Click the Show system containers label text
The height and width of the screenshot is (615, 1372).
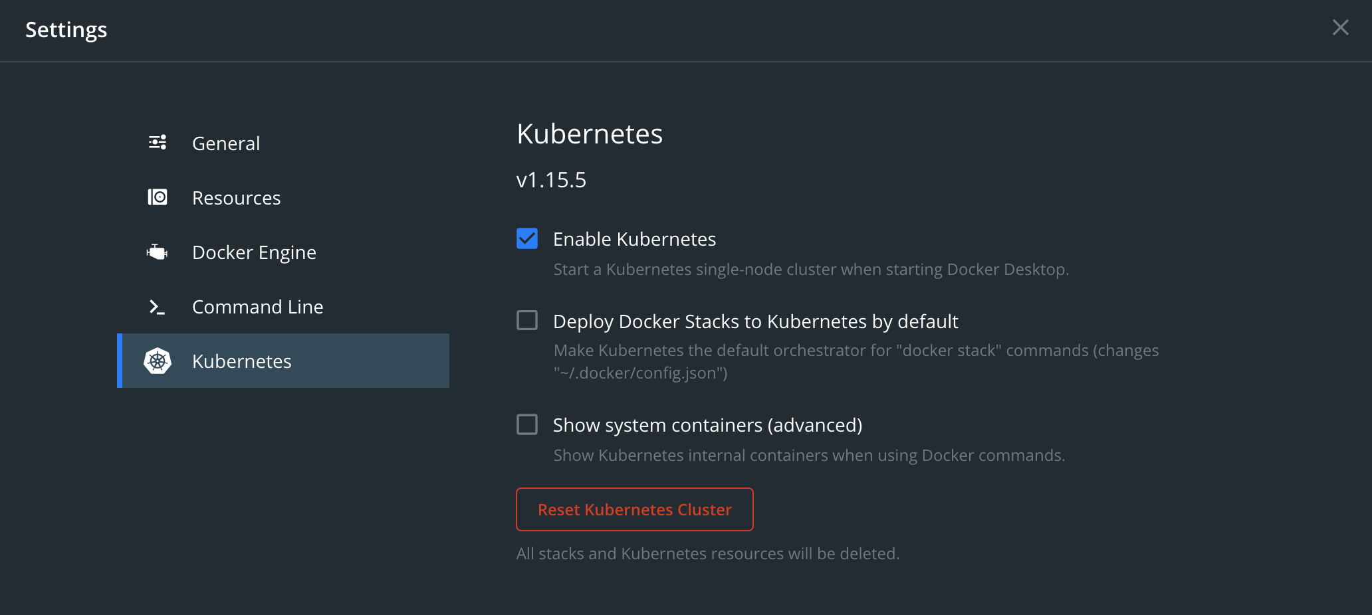[x=707, y=425]
